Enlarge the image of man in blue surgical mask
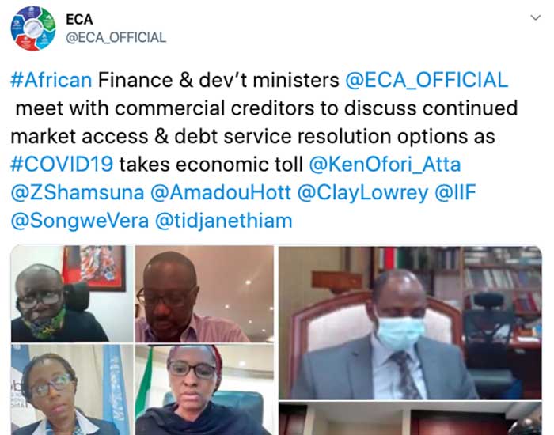 pyautogui.click(x=410, y=323)
